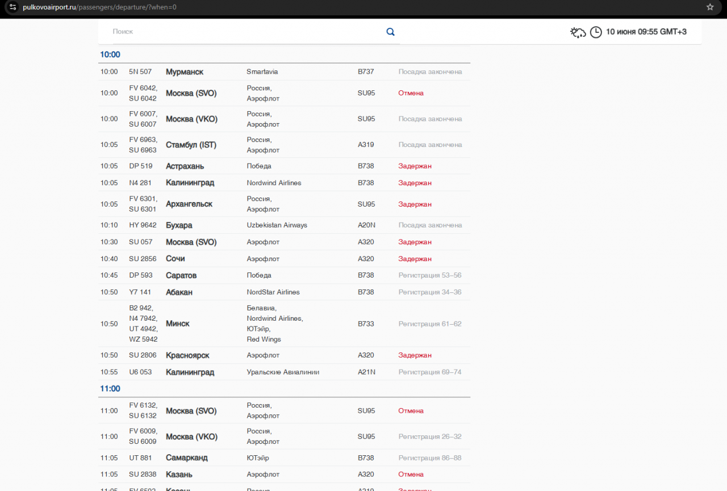
Task: Click flight number Y7 141
Action: pos(140,292)
